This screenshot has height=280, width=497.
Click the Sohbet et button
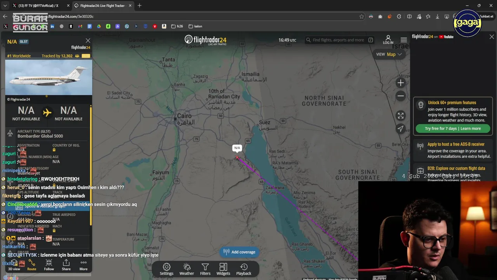[487, 16]
